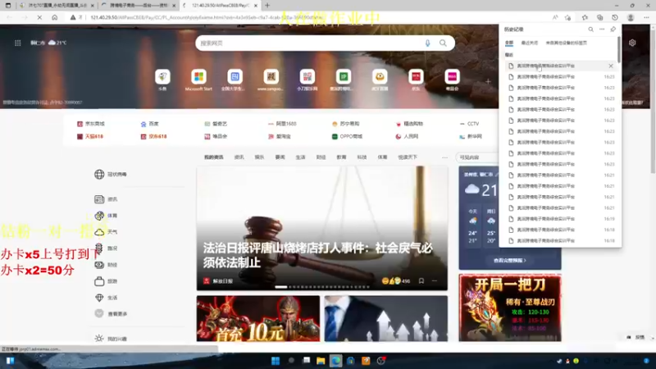Open a new browser tab
656x369 pixels.
coord(267,6)
